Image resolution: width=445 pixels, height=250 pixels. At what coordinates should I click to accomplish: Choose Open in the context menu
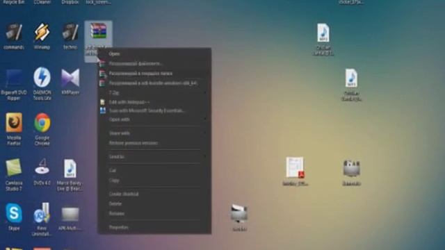[154, 54]
